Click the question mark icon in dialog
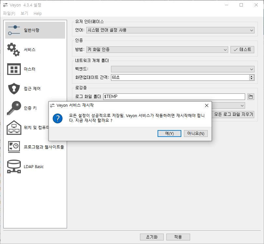 point(58,118)
